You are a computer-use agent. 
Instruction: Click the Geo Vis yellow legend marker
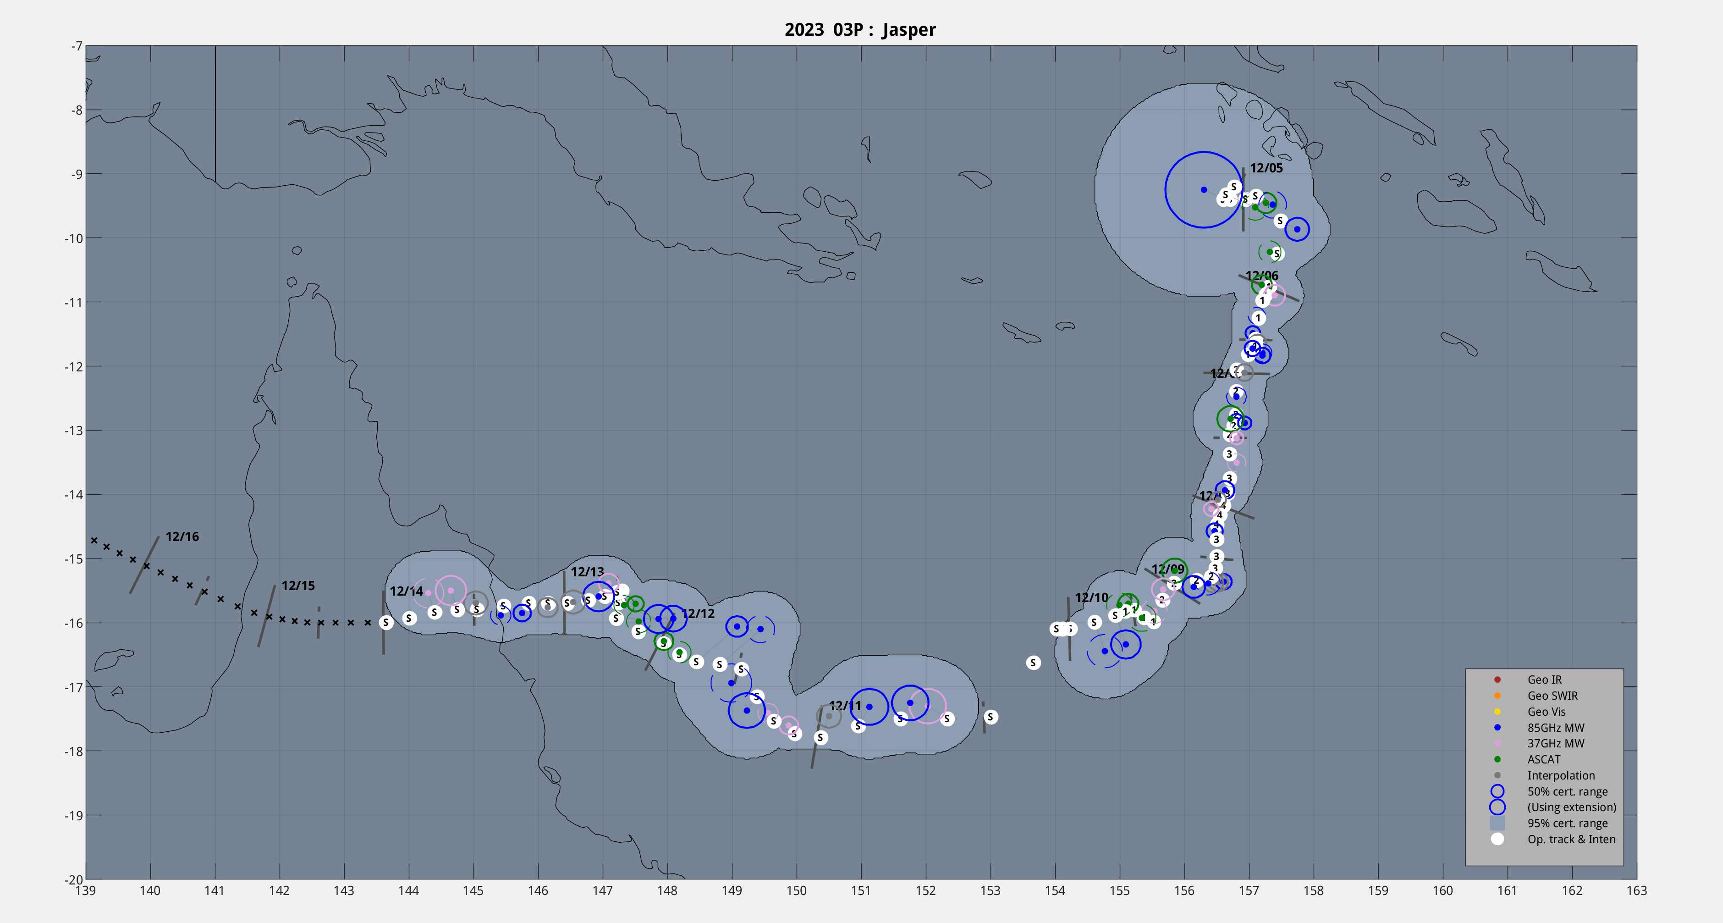coord(1497,712)
